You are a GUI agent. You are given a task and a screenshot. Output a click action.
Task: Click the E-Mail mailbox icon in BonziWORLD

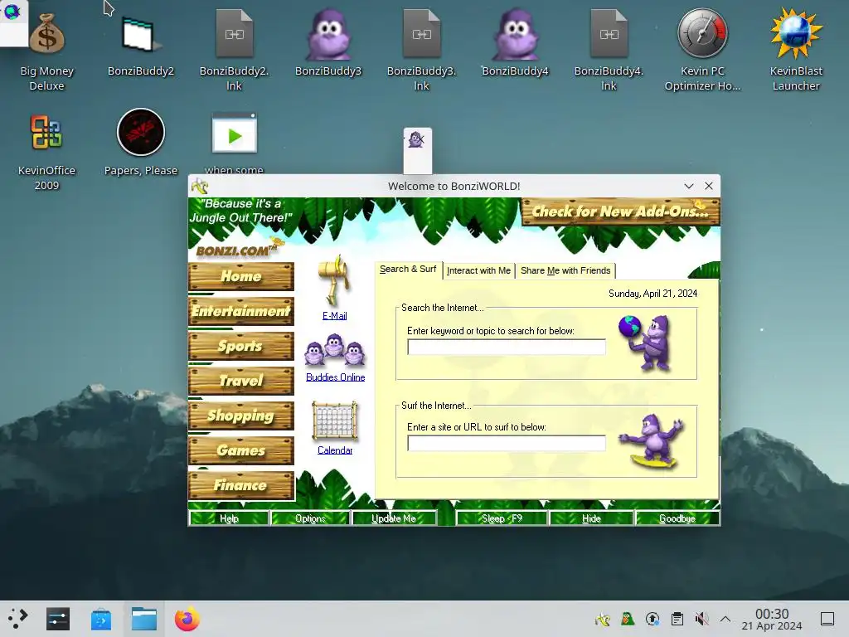[334, 280]
